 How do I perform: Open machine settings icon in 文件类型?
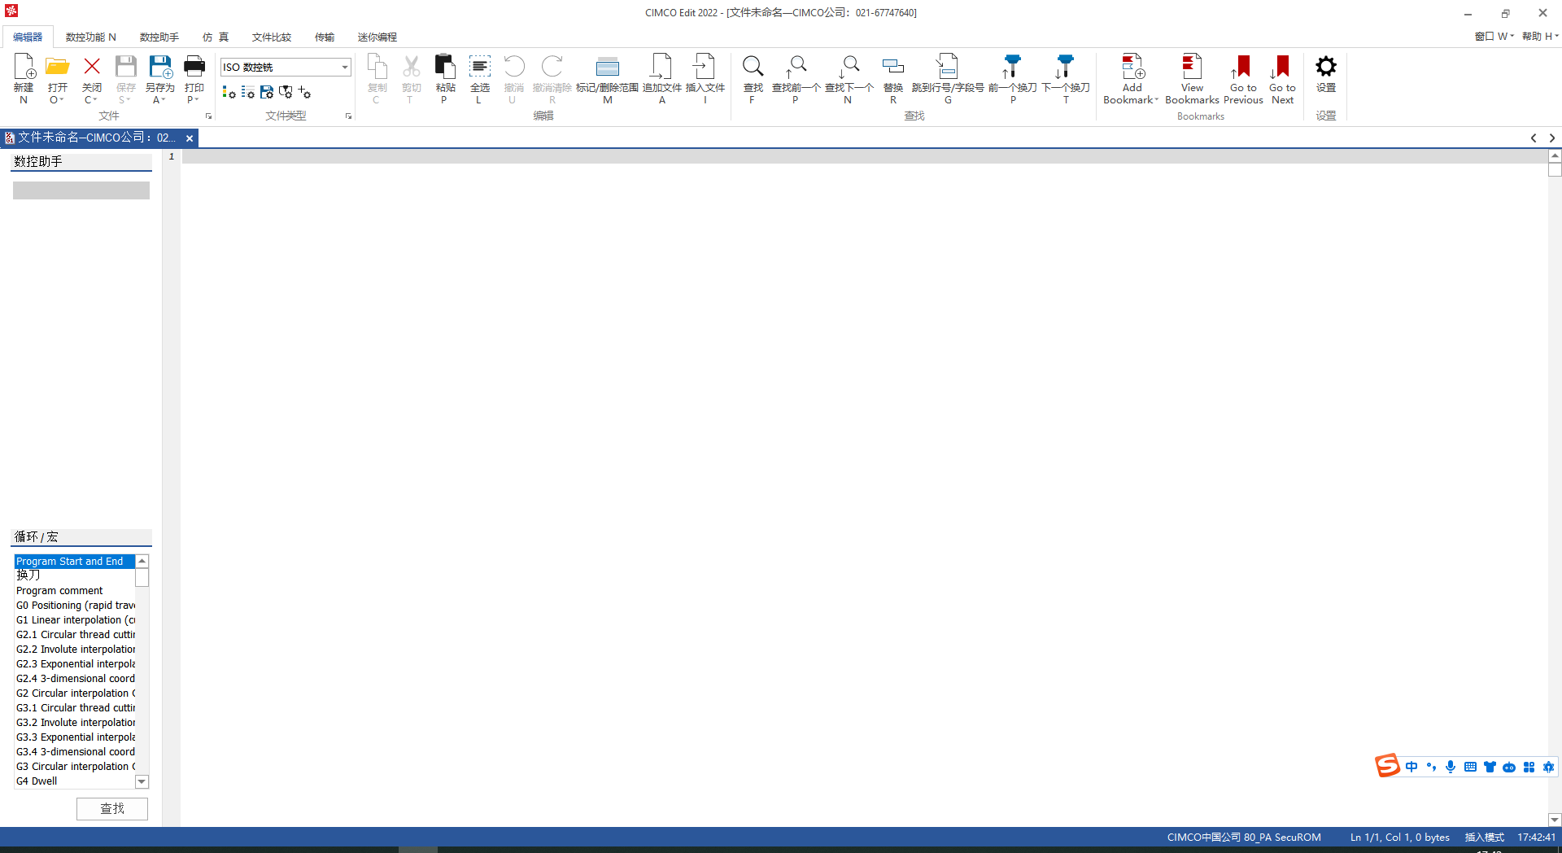pos(286,93)
